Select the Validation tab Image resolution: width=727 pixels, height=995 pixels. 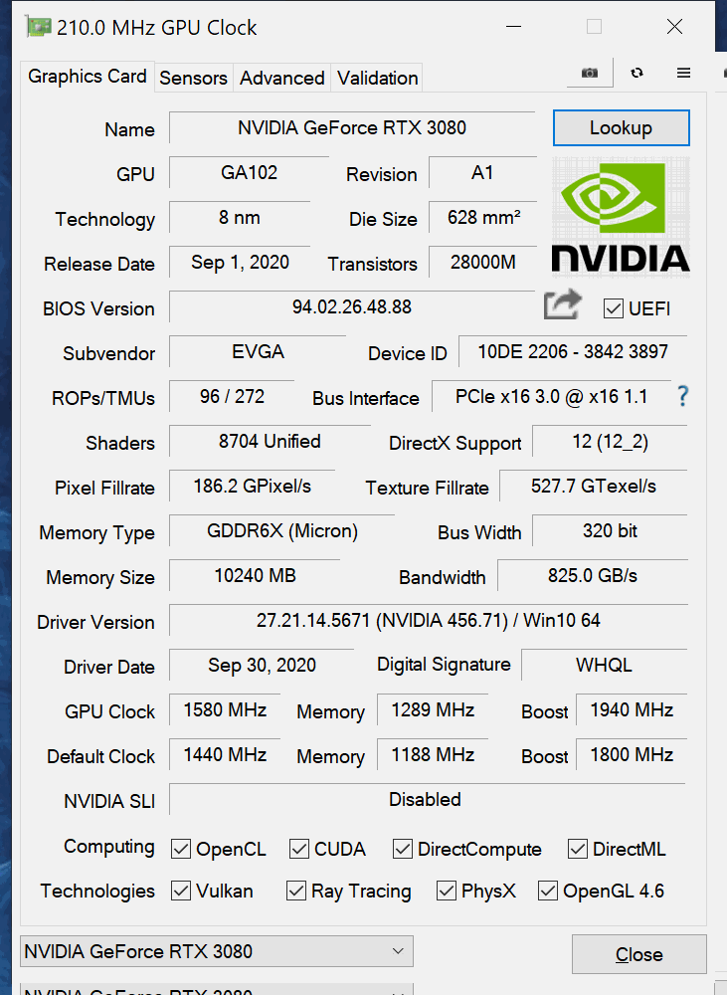pyautogui.click(x=377, y=78)
